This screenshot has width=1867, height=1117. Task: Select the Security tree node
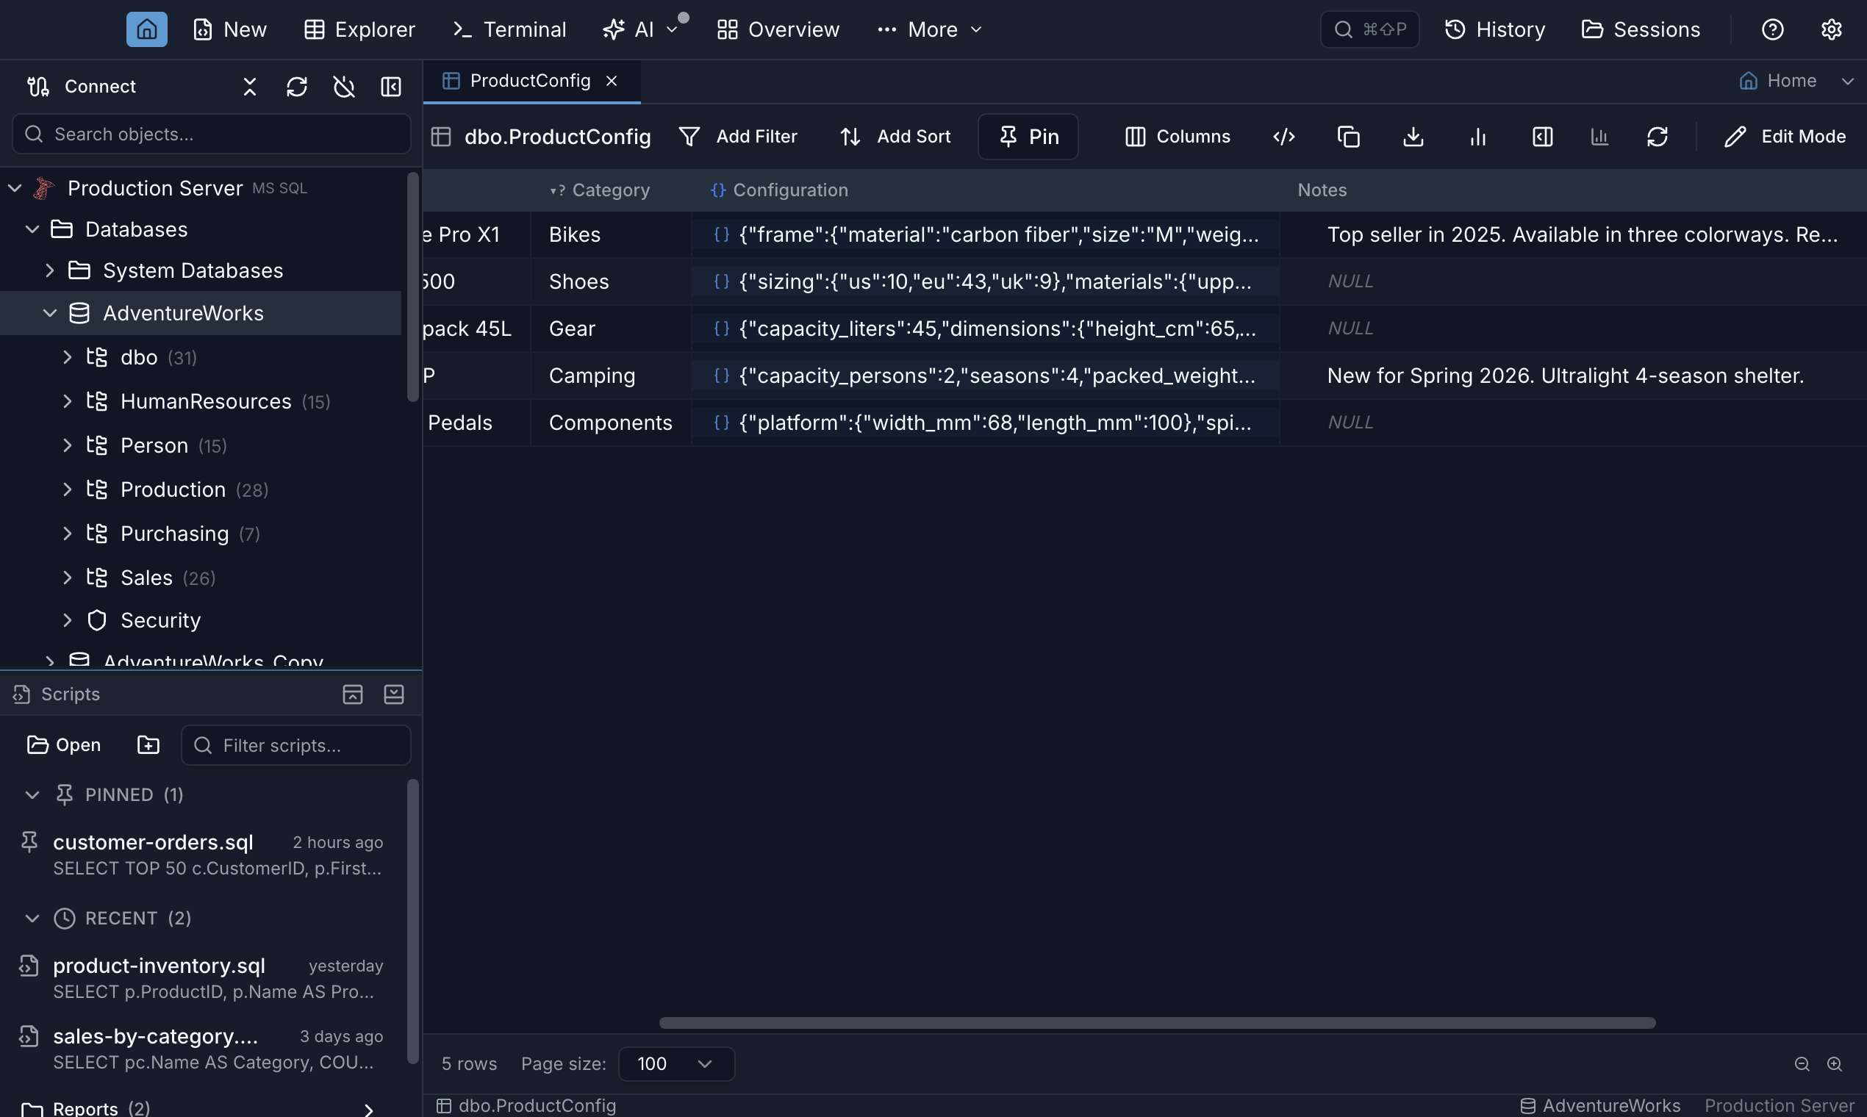point(160,620)
